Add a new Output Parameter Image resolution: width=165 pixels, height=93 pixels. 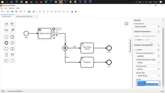pyautogui.click(x=159, y=45)
